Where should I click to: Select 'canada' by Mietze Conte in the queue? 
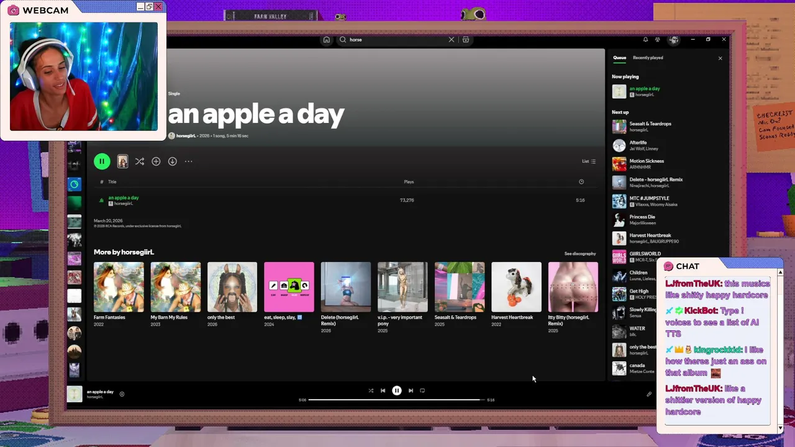(x=635, y=368)
